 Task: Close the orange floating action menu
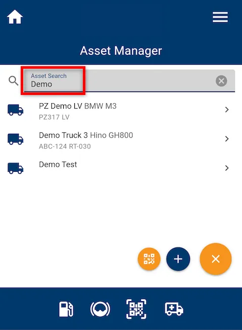pos(216,259)
